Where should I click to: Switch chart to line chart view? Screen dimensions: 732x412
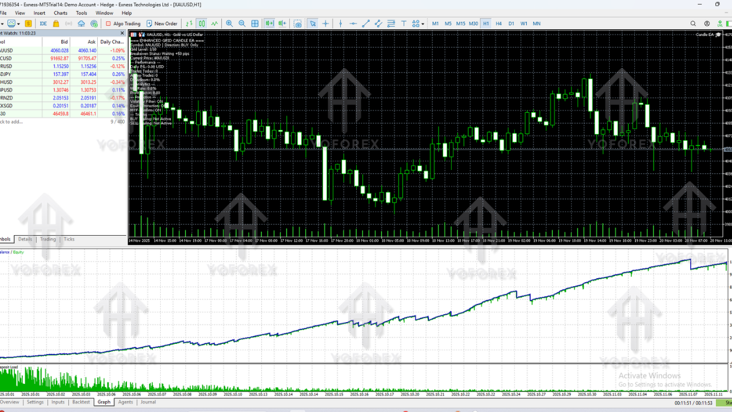tap(214, 23)
